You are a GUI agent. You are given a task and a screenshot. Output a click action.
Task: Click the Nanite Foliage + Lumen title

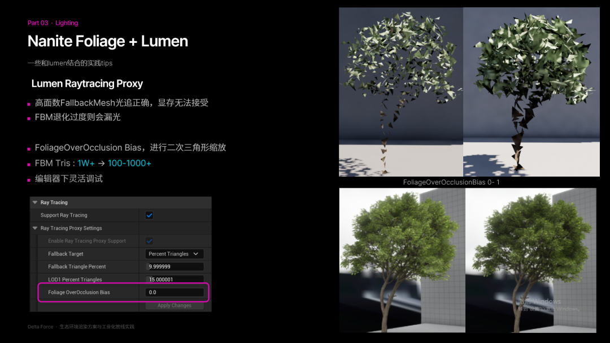click(108, 41)
